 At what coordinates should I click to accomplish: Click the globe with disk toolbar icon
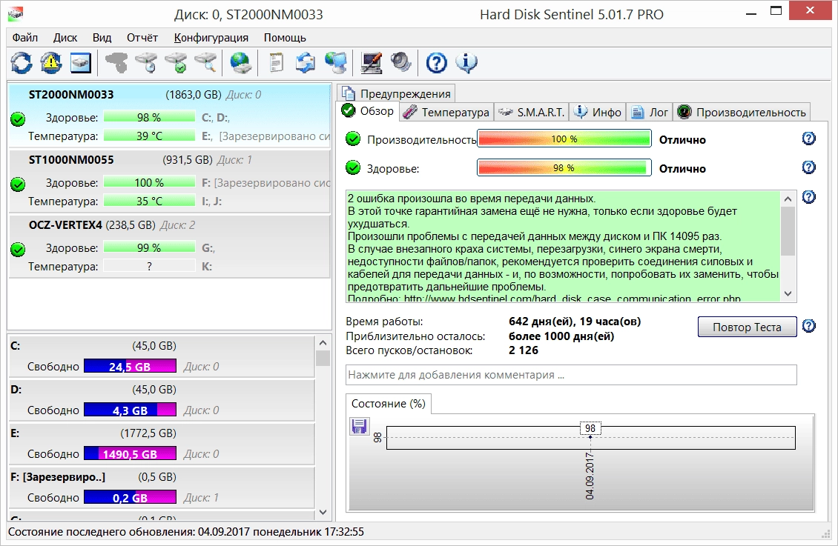240,63
